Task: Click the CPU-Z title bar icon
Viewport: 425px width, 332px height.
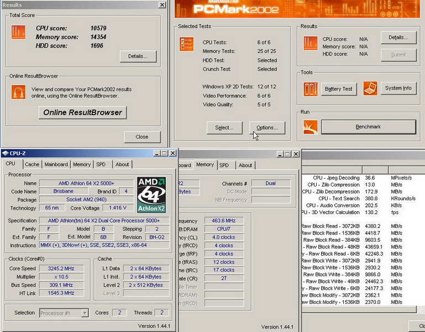Action: [5, 153]
